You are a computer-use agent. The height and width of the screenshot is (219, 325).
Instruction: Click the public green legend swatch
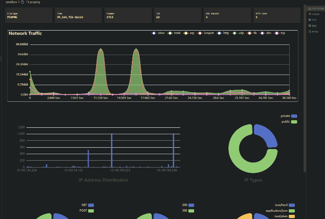pos(294,122)
